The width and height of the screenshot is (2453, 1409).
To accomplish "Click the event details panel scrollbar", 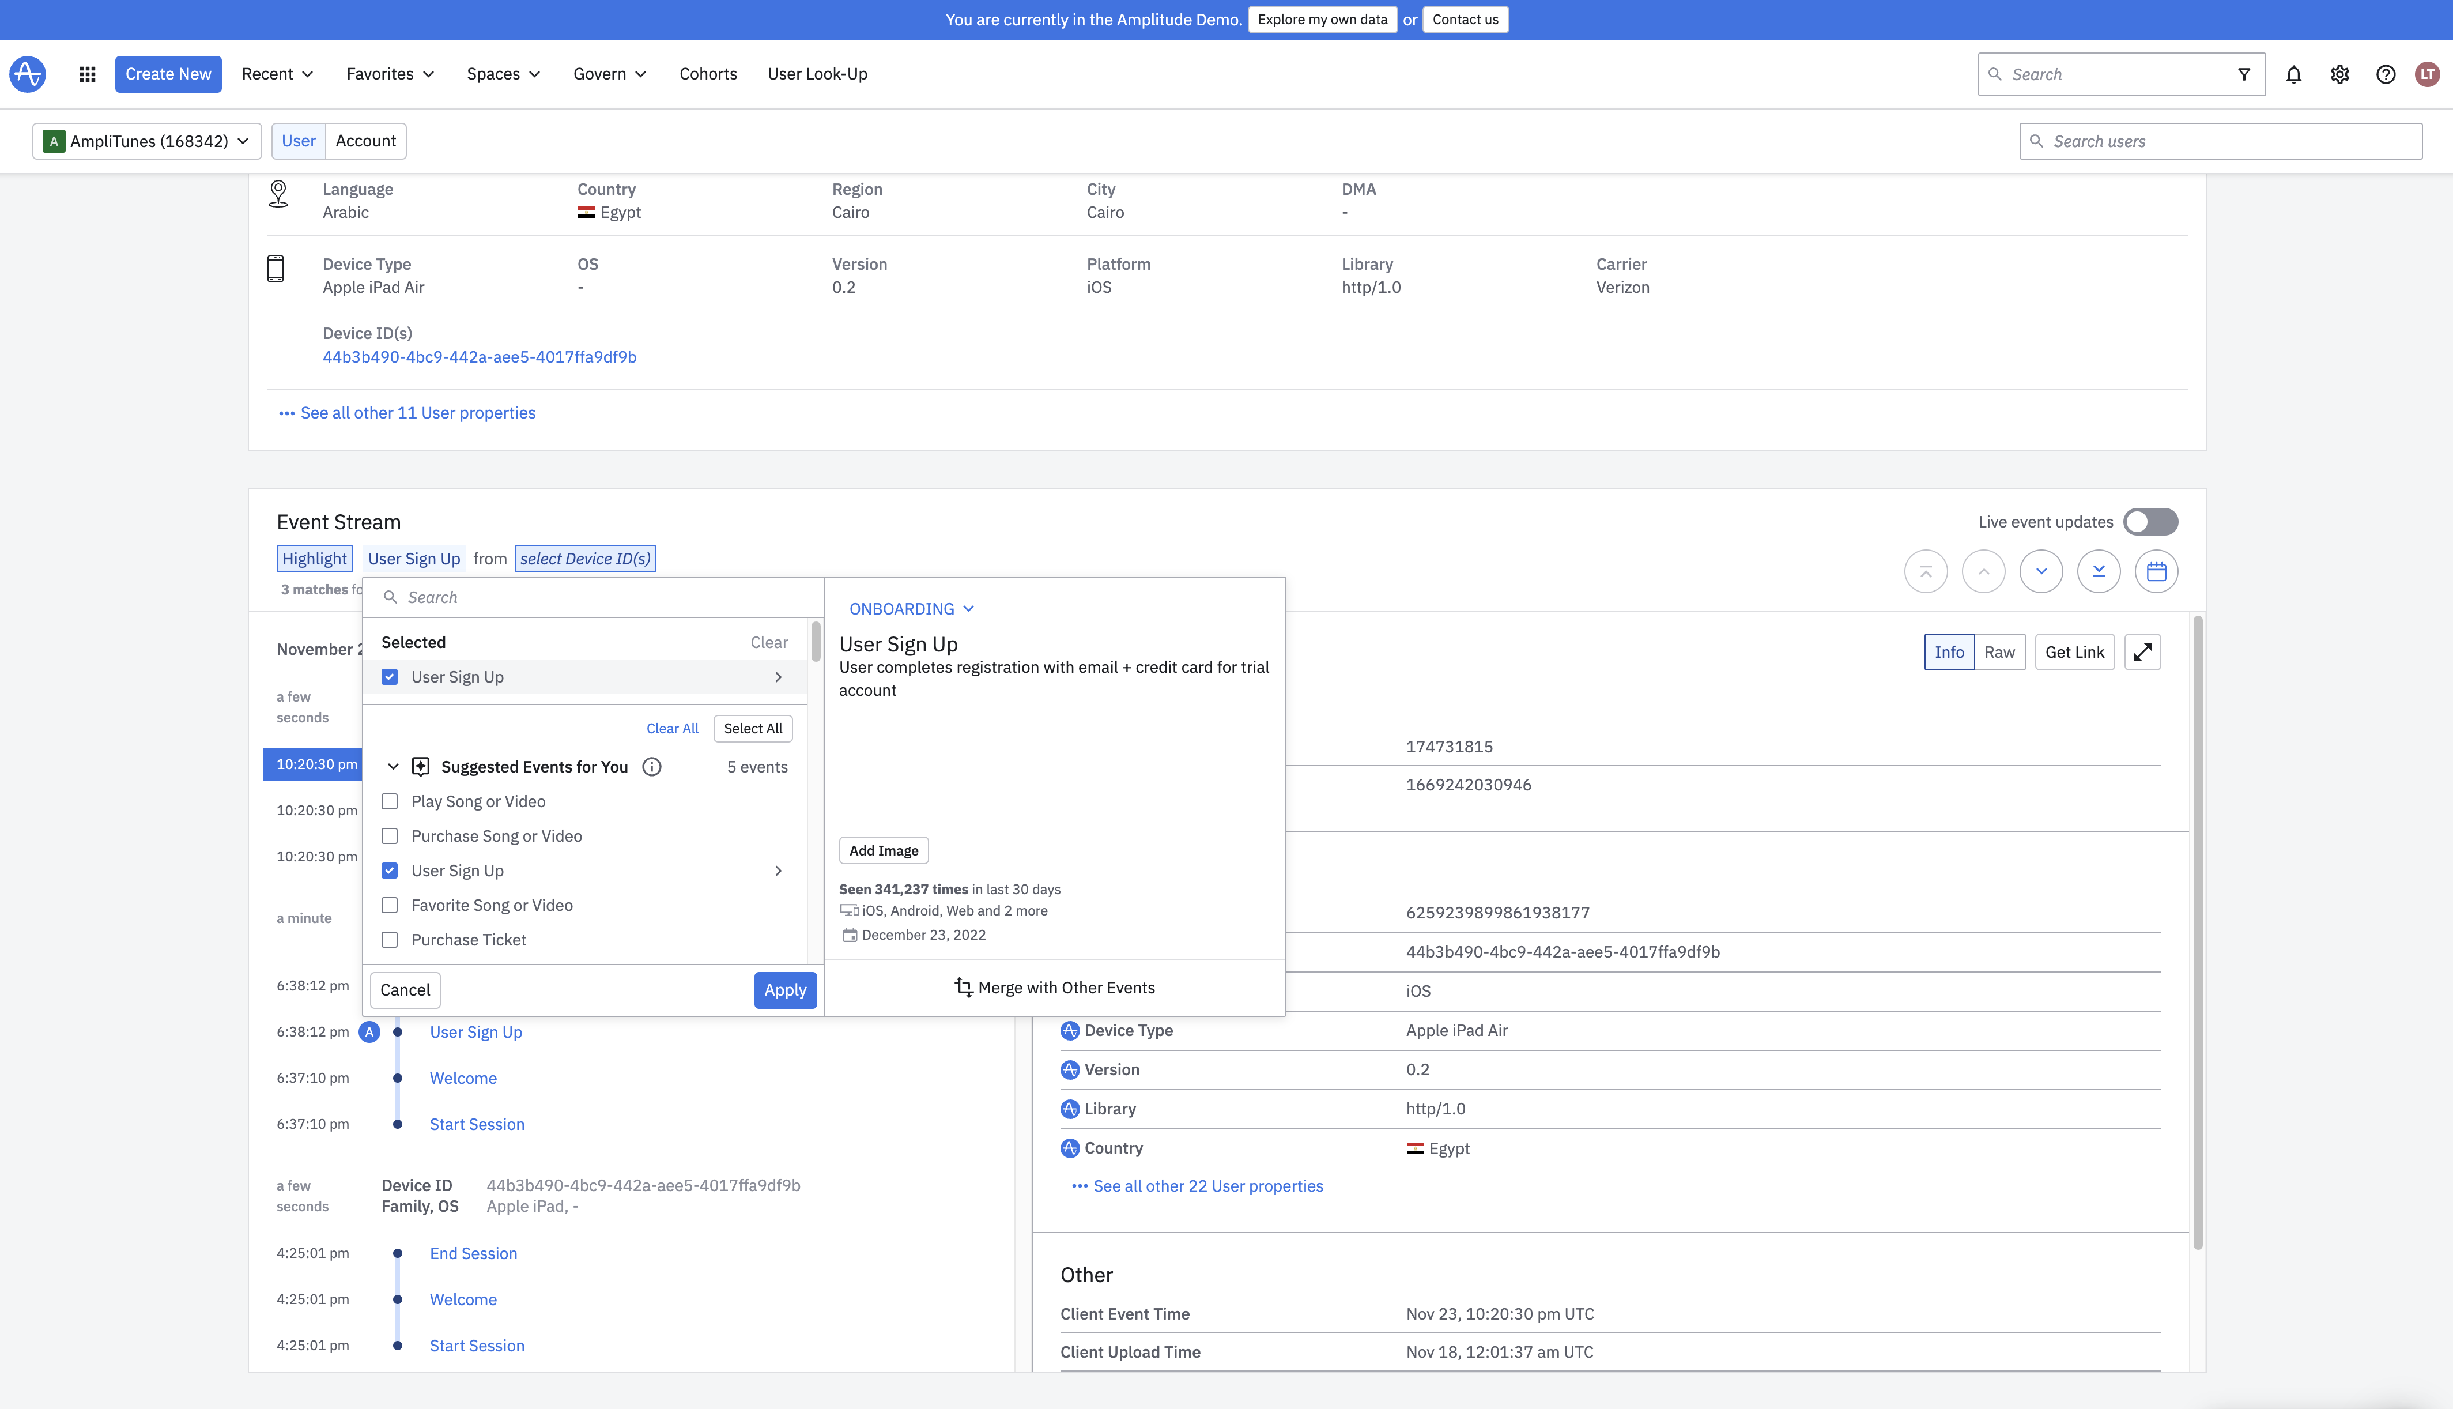I will [2197, 929].
